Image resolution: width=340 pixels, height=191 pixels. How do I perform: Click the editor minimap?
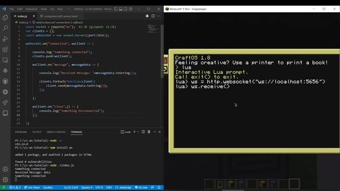coord(154,29)
